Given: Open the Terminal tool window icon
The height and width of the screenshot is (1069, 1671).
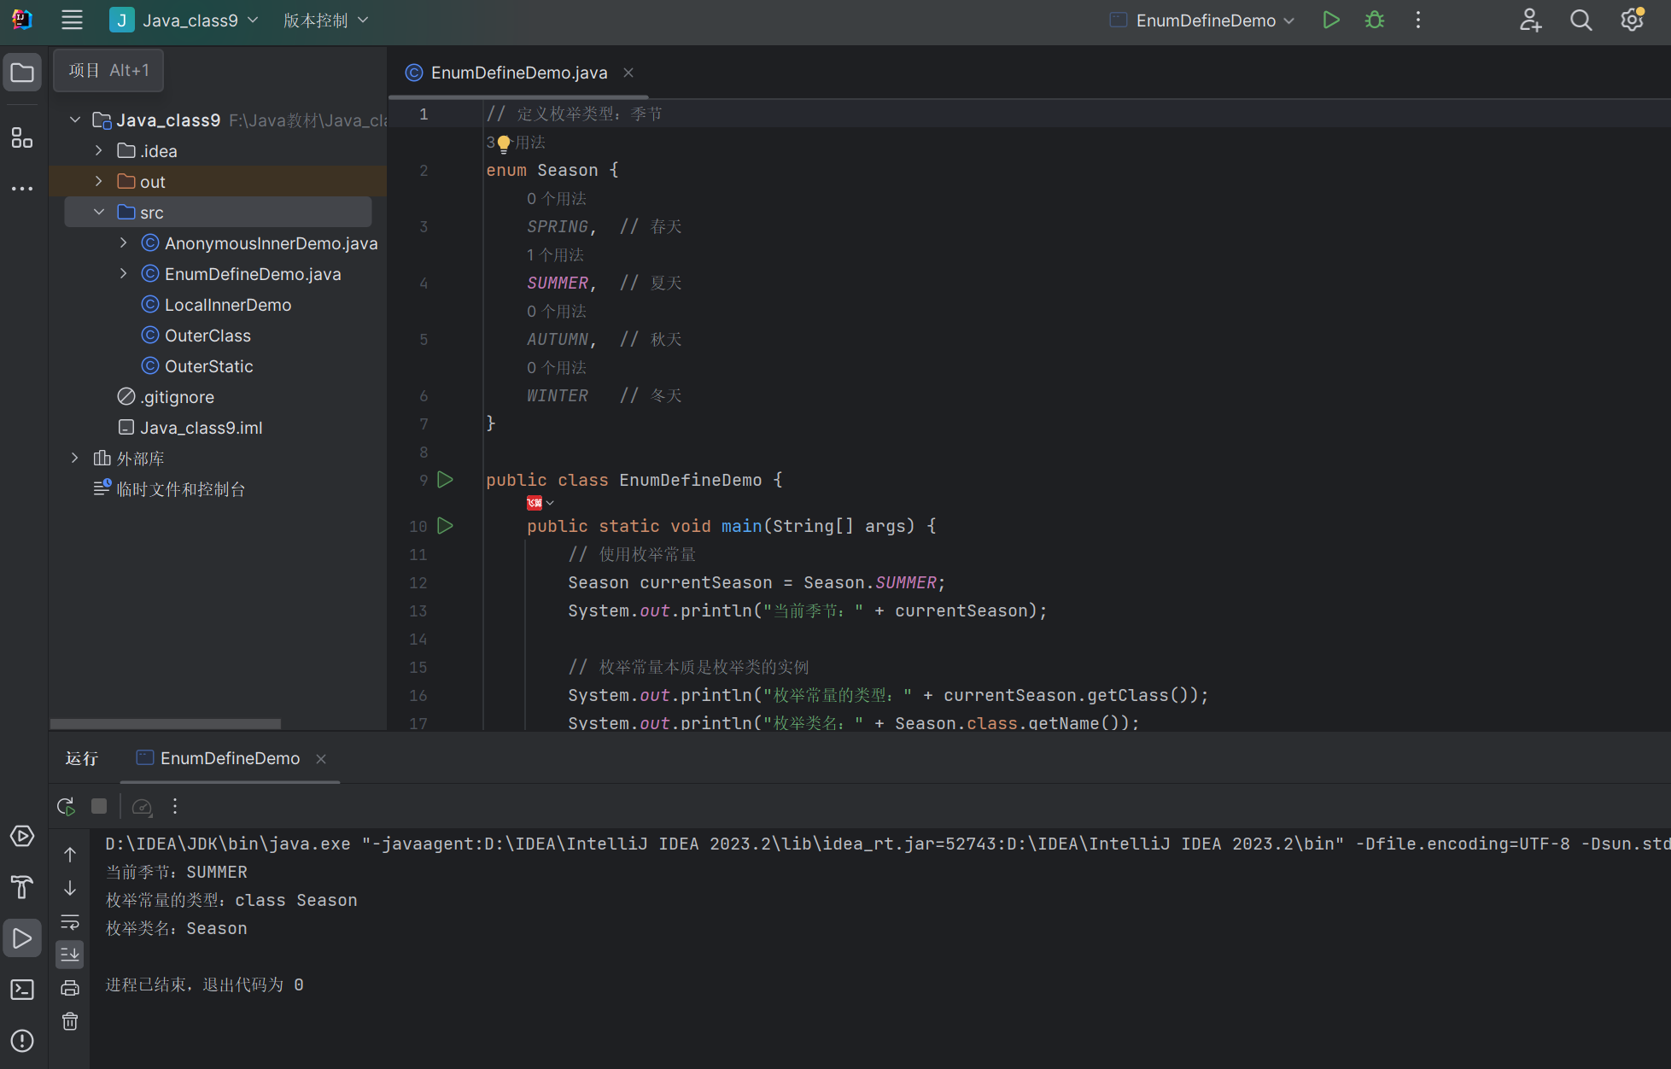Looking at the screenshot, I should click(22, 990).
